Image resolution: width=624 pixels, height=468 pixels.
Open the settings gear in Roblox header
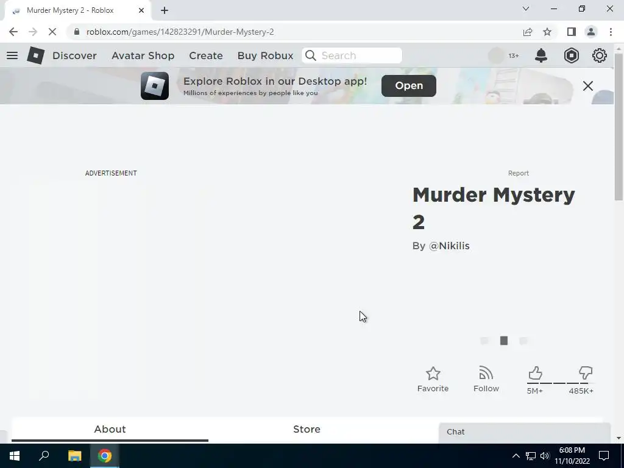(x=600, y=55)
